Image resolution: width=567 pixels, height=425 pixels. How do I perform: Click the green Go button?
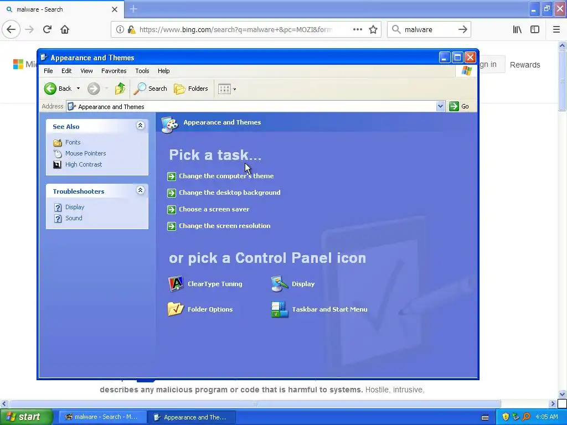point(459,106)
